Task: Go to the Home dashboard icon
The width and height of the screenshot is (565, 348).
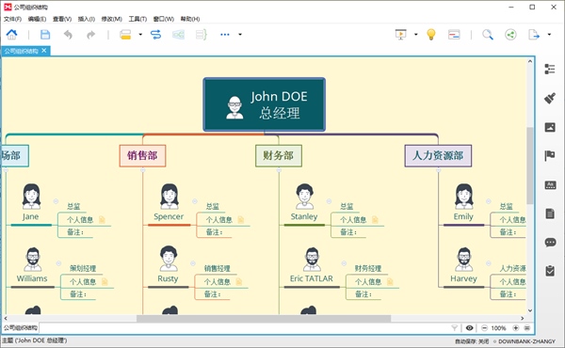Action: 11,35
